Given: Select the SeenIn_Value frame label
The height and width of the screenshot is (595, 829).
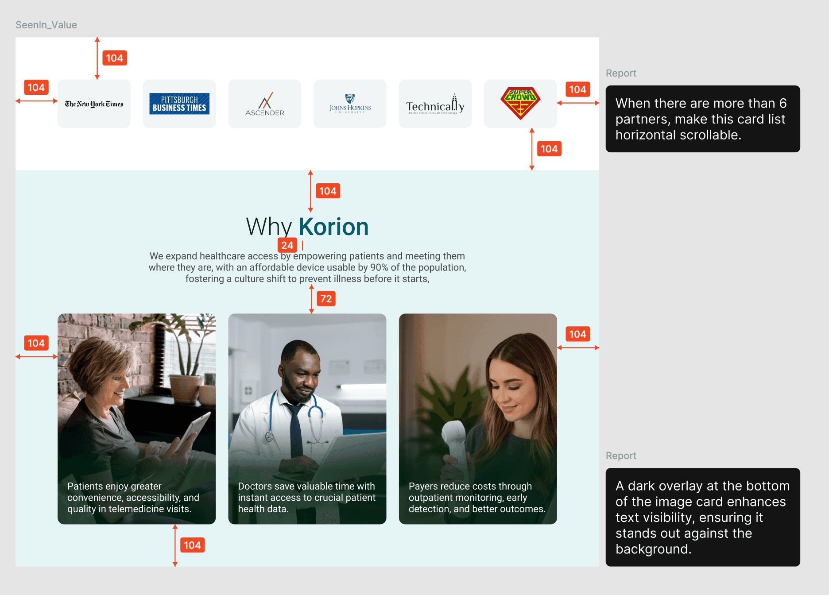Looking at the screenshot, I should coord(46,25).
